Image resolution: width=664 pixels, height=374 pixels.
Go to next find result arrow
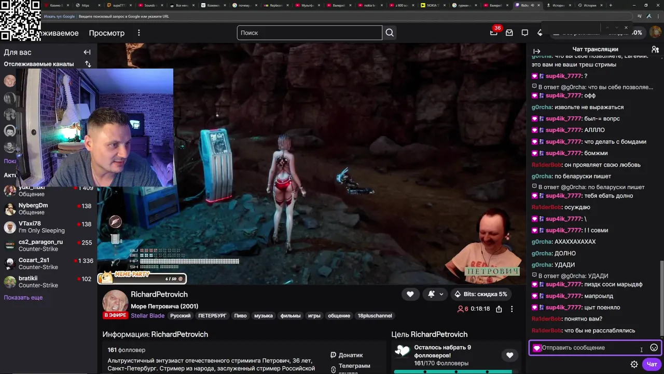click(x=616, y=28)
